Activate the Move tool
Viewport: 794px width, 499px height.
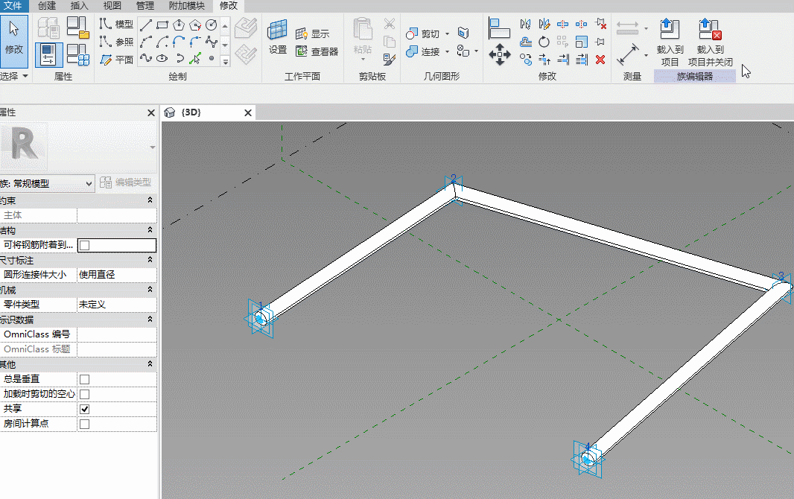(x=499, y=54)
